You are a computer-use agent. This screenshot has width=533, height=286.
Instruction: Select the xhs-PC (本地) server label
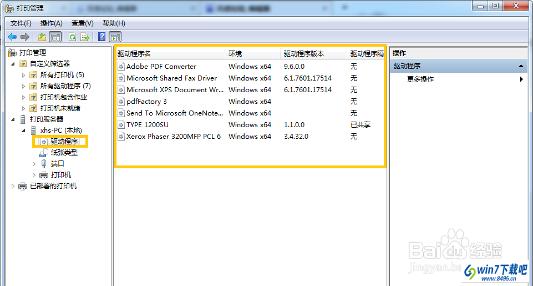point(61,131)
